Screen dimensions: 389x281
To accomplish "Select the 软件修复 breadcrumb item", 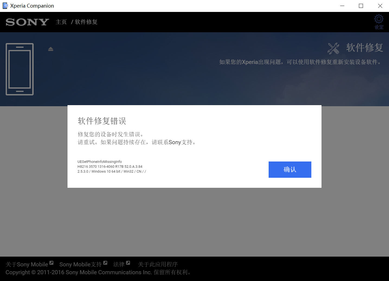I will click(86, 22).
